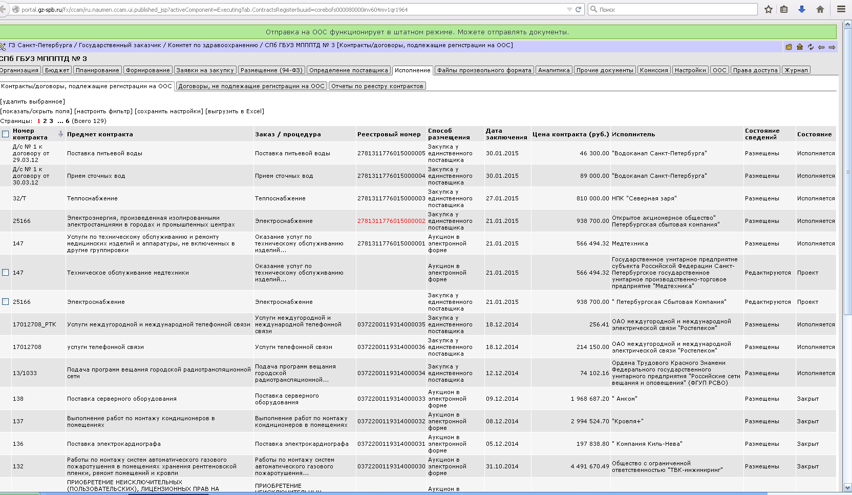Click sort arrow beside Номер контракта header
Viewport: 852px width, 495px height.
coord(60,134)
